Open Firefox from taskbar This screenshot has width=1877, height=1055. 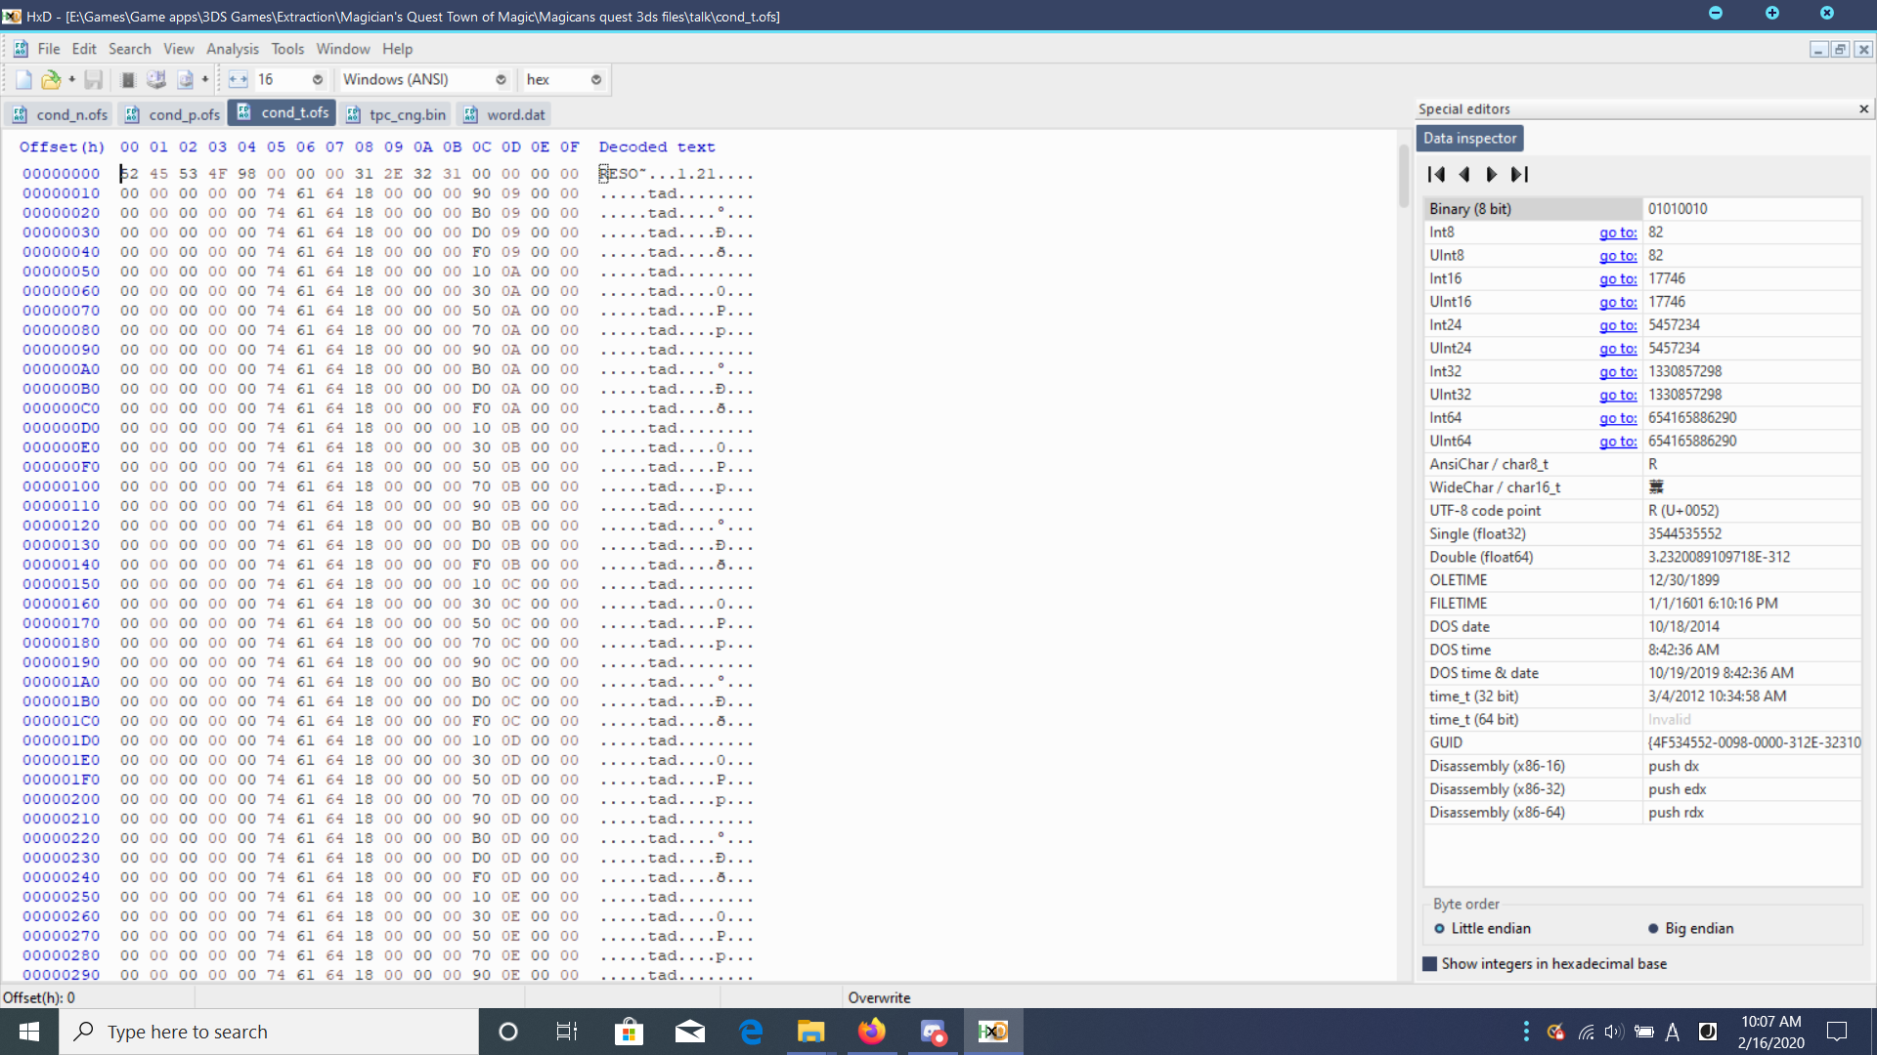point(871,1032)
